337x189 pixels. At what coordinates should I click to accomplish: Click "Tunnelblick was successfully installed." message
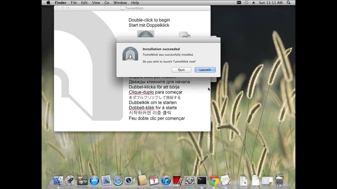point(168,55)
